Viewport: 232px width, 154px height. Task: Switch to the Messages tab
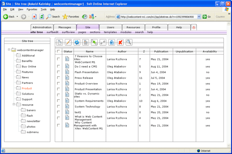(65, 27)
